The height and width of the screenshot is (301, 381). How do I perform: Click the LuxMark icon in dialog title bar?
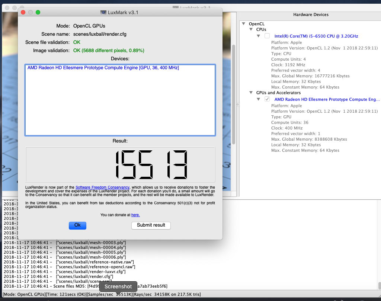coord(103,12)
